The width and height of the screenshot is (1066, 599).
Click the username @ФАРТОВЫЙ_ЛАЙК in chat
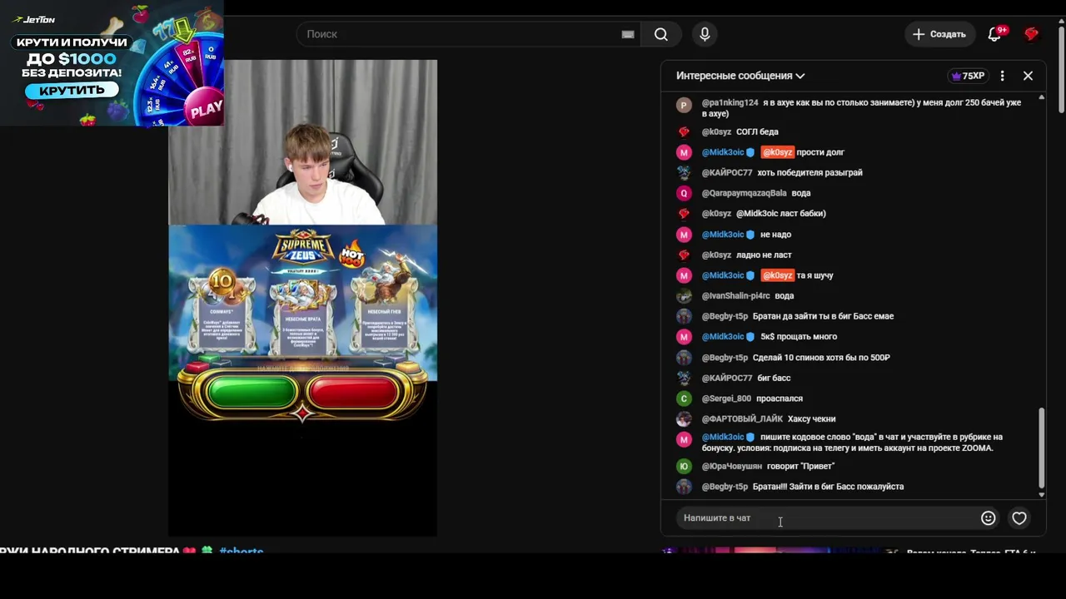[742, 419]
